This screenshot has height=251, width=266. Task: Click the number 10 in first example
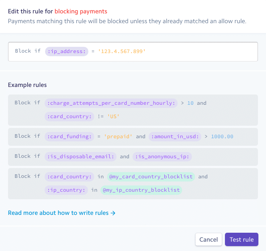point(190,103)
